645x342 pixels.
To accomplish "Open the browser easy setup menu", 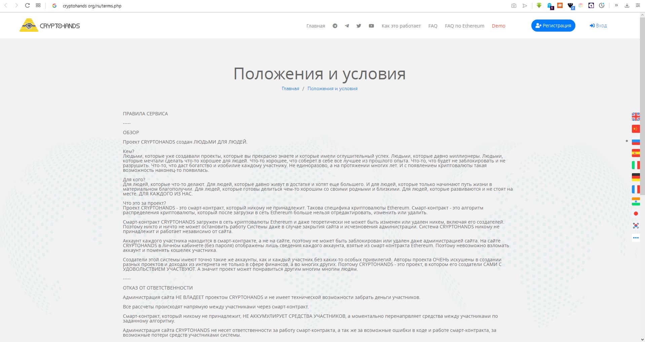I will [638, 5].
